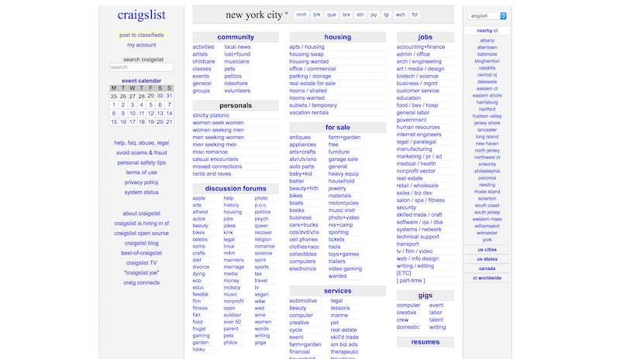Open apts / housing listings

pos(306,47)
